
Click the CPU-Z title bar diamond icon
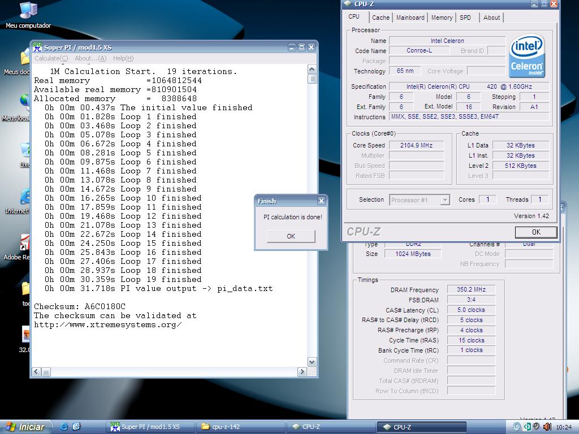coord(348,4)
